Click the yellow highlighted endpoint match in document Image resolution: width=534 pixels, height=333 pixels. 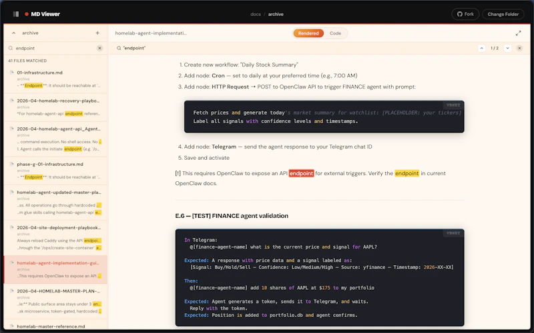coord(407,173)
